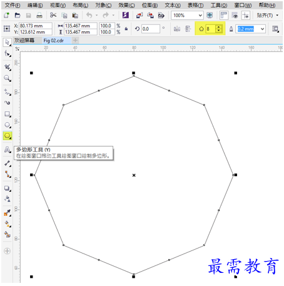This screenshot has height=286, width=284.
Task: Click the Undo arrow
Action: pyautogui.click(x=89, y=15)
